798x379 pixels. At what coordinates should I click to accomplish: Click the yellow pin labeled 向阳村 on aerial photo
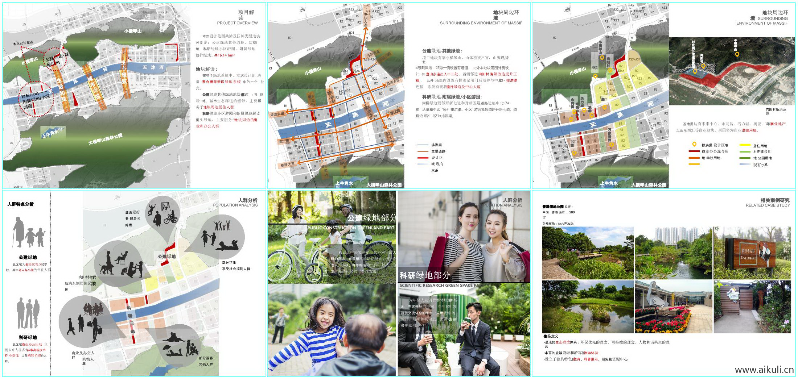(x=703, y=66)
